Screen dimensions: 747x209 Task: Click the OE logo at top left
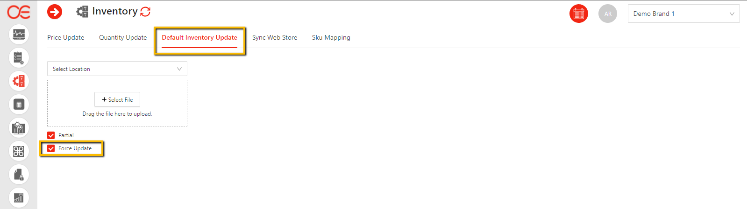click(x=19, y=12)
